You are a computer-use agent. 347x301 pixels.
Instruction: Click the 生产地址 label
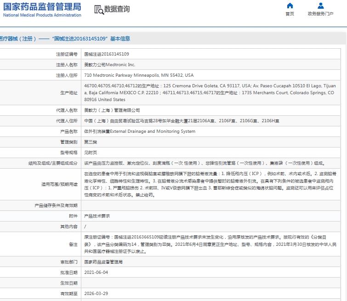[x=69, y=93]
